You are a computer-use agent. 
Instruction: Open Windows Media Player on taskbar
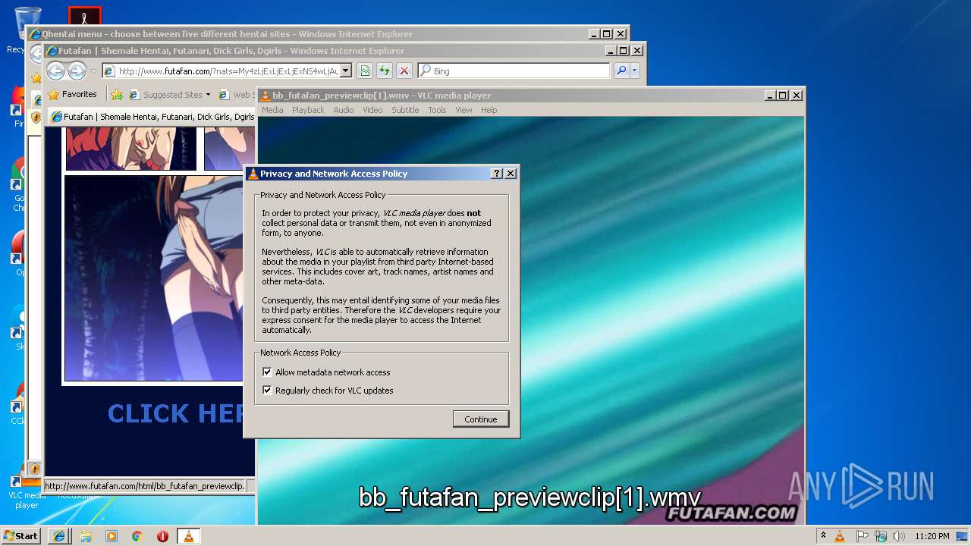point(112,536)
